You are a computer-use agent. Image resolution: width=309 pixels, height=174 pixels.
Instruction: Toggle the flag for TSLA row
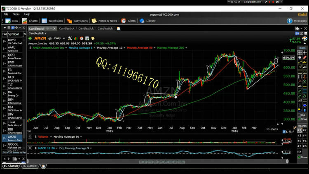pos(5,123)
